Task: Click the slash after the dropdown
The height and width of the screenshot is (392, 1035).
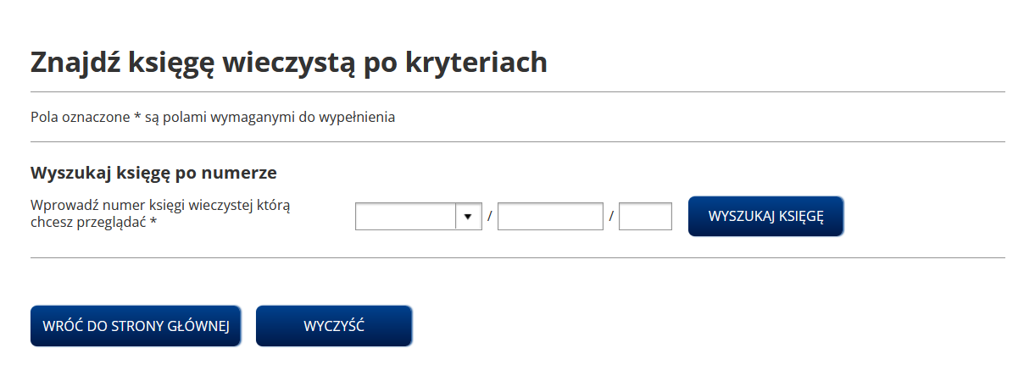Action: click(x=490, y=218)
